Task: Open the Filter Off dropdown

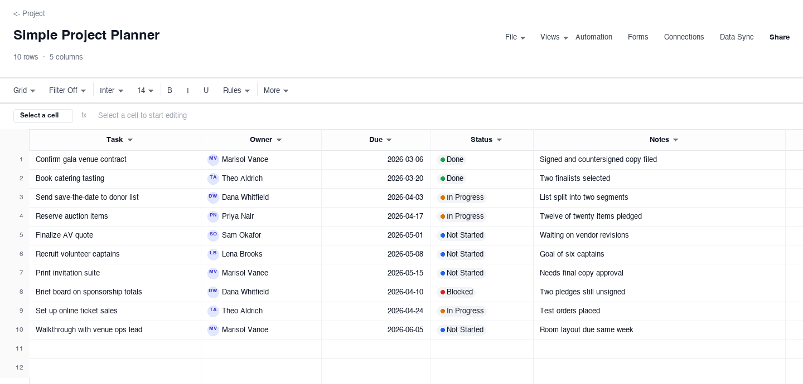Action: 67,90
